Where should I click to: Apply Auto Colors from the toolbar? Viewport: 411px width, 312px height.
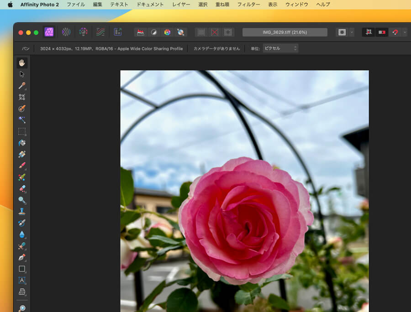pyautogui.click(x=167, y=32)
